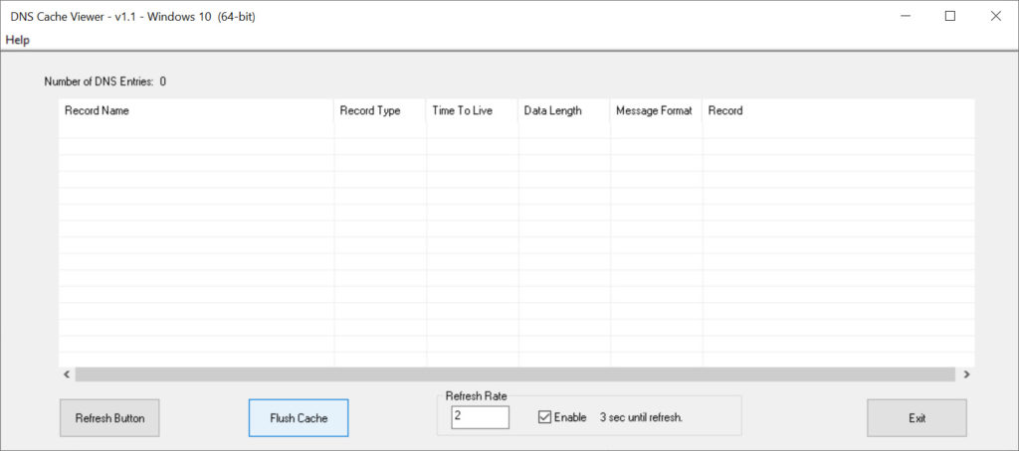Click the Record column header
1019x451 pixels.
click(x=838, y=111)
